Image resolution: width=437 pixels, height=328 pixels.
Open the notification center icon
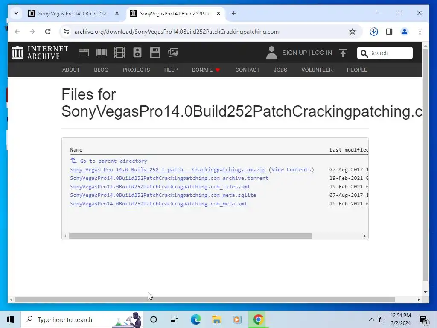click(423, 319)
